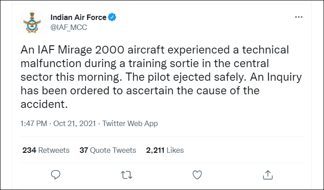Screen dimensions: 324x190
Task: Open the three-dot more options menu
Action: [x=299, y=17]
